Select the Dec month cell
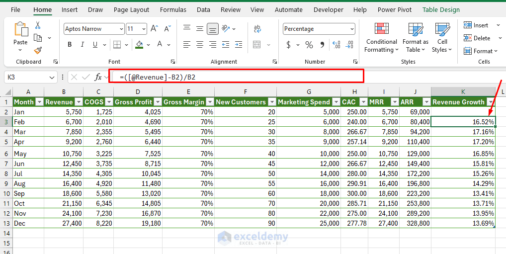The width and height of the screenshot is (506, 254). (x=28, y=223)
